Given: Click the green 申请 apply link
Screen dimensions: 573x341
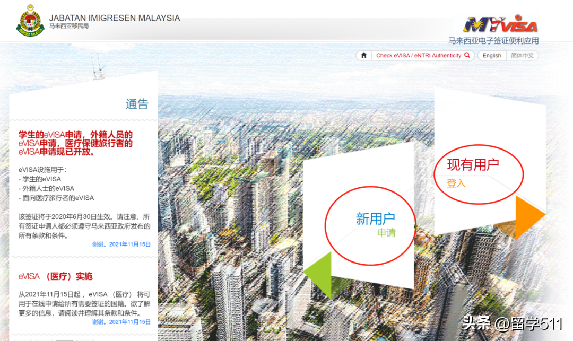Looking at the screenshot, I should [386, 233].
